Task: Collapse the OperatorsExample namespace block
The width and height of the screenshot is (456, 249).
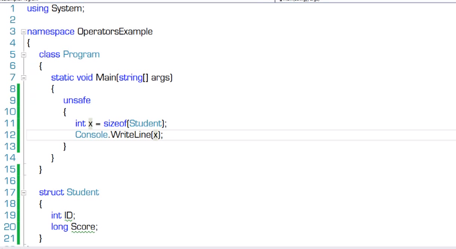Action: pyautogui.click(x=24, y=32)
